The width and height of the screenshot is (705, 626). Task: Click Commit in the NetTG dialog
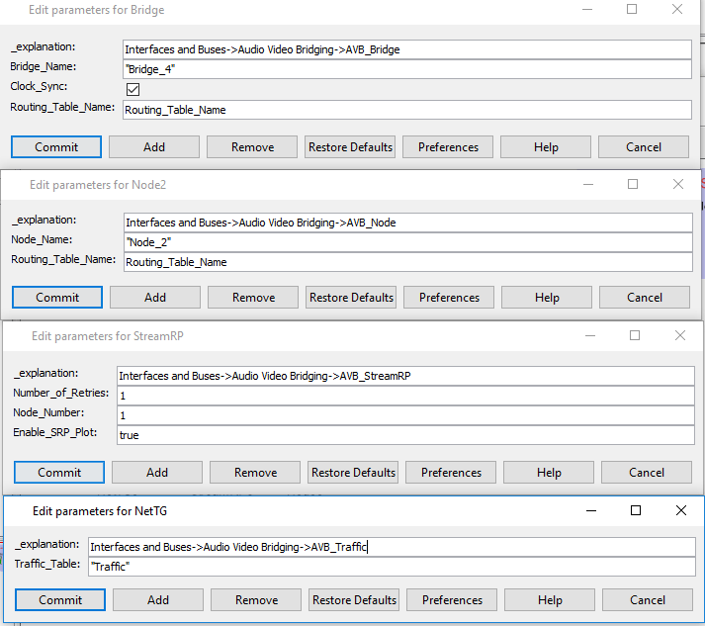coord(60,600)
